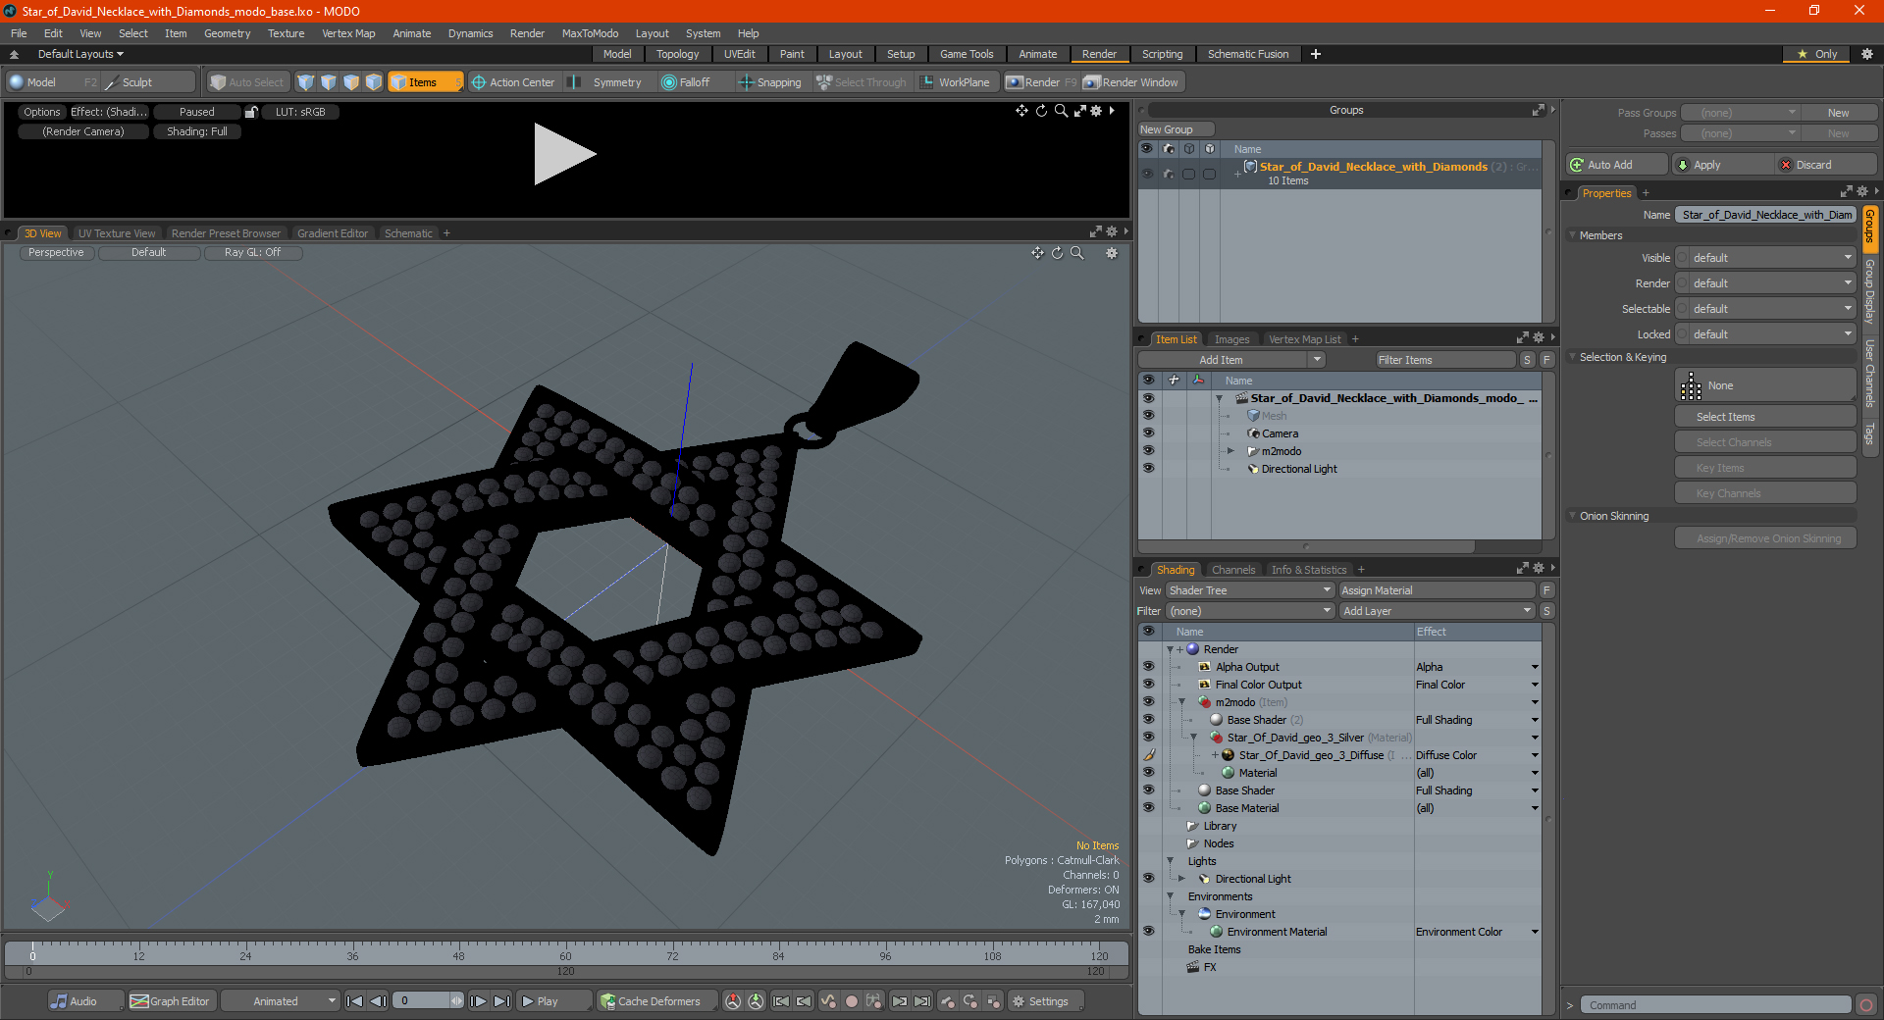This screenshot has width=1884, height=1020.
Task: Select Items selection mode
Action: [x=425, y=82]
